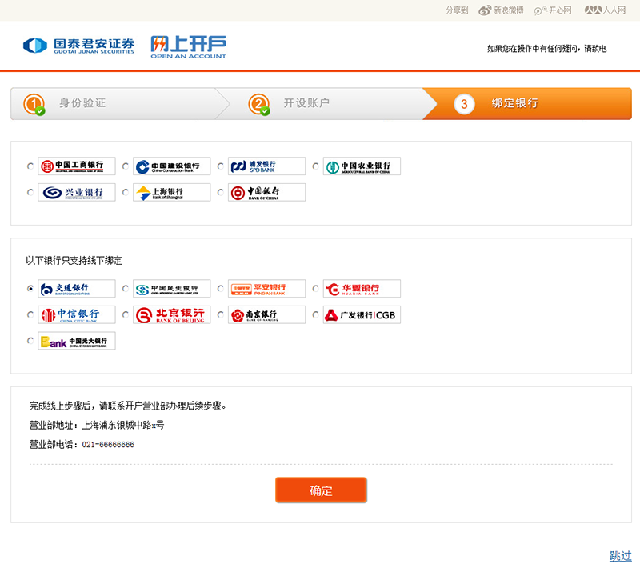Image resolution: width=640 pixels, height=564 pixels.
Task: Choose the Bank of China radio button
Action: pyautogui.click(x=221, y=193)
